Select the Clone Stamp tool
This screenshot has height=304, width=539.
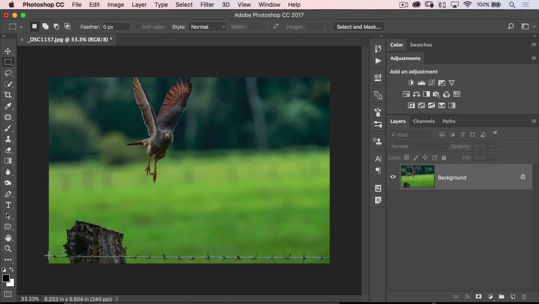(x=8, y=139)
